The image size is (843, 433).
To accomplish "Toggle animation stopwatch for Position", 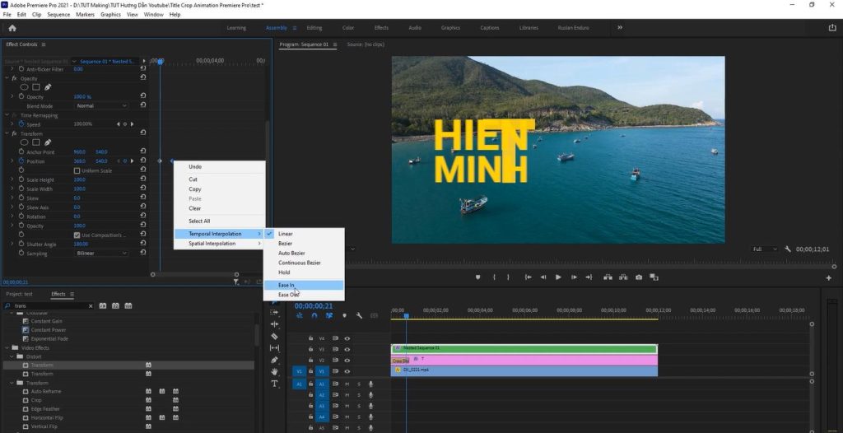I will click(21, 161).
